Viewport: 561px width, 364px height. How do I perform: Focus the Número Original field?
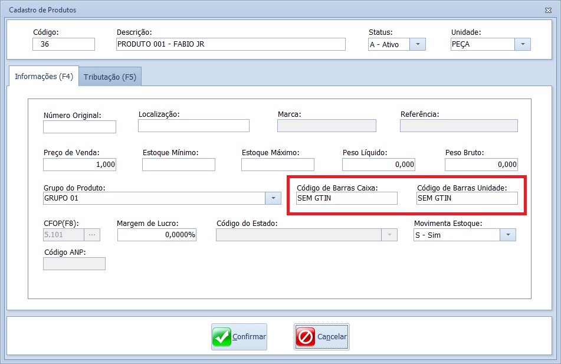pos(80,127)
